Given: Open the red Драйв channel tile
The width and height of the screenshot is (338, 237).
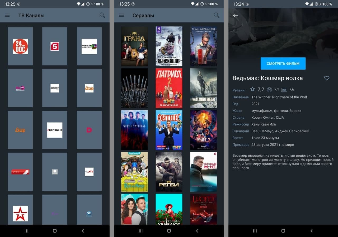Looking at the screenshot, I should pos(20,172).
